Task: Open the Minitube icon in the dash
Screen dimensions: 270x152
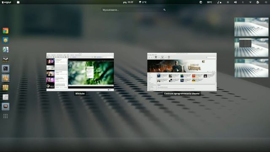Action: 5,106
